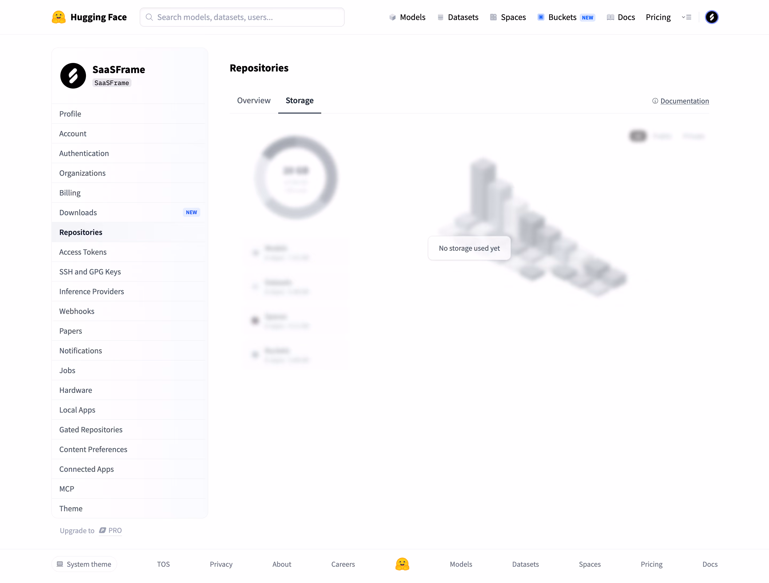Click the Spaces icon in header

pos(493,17)
